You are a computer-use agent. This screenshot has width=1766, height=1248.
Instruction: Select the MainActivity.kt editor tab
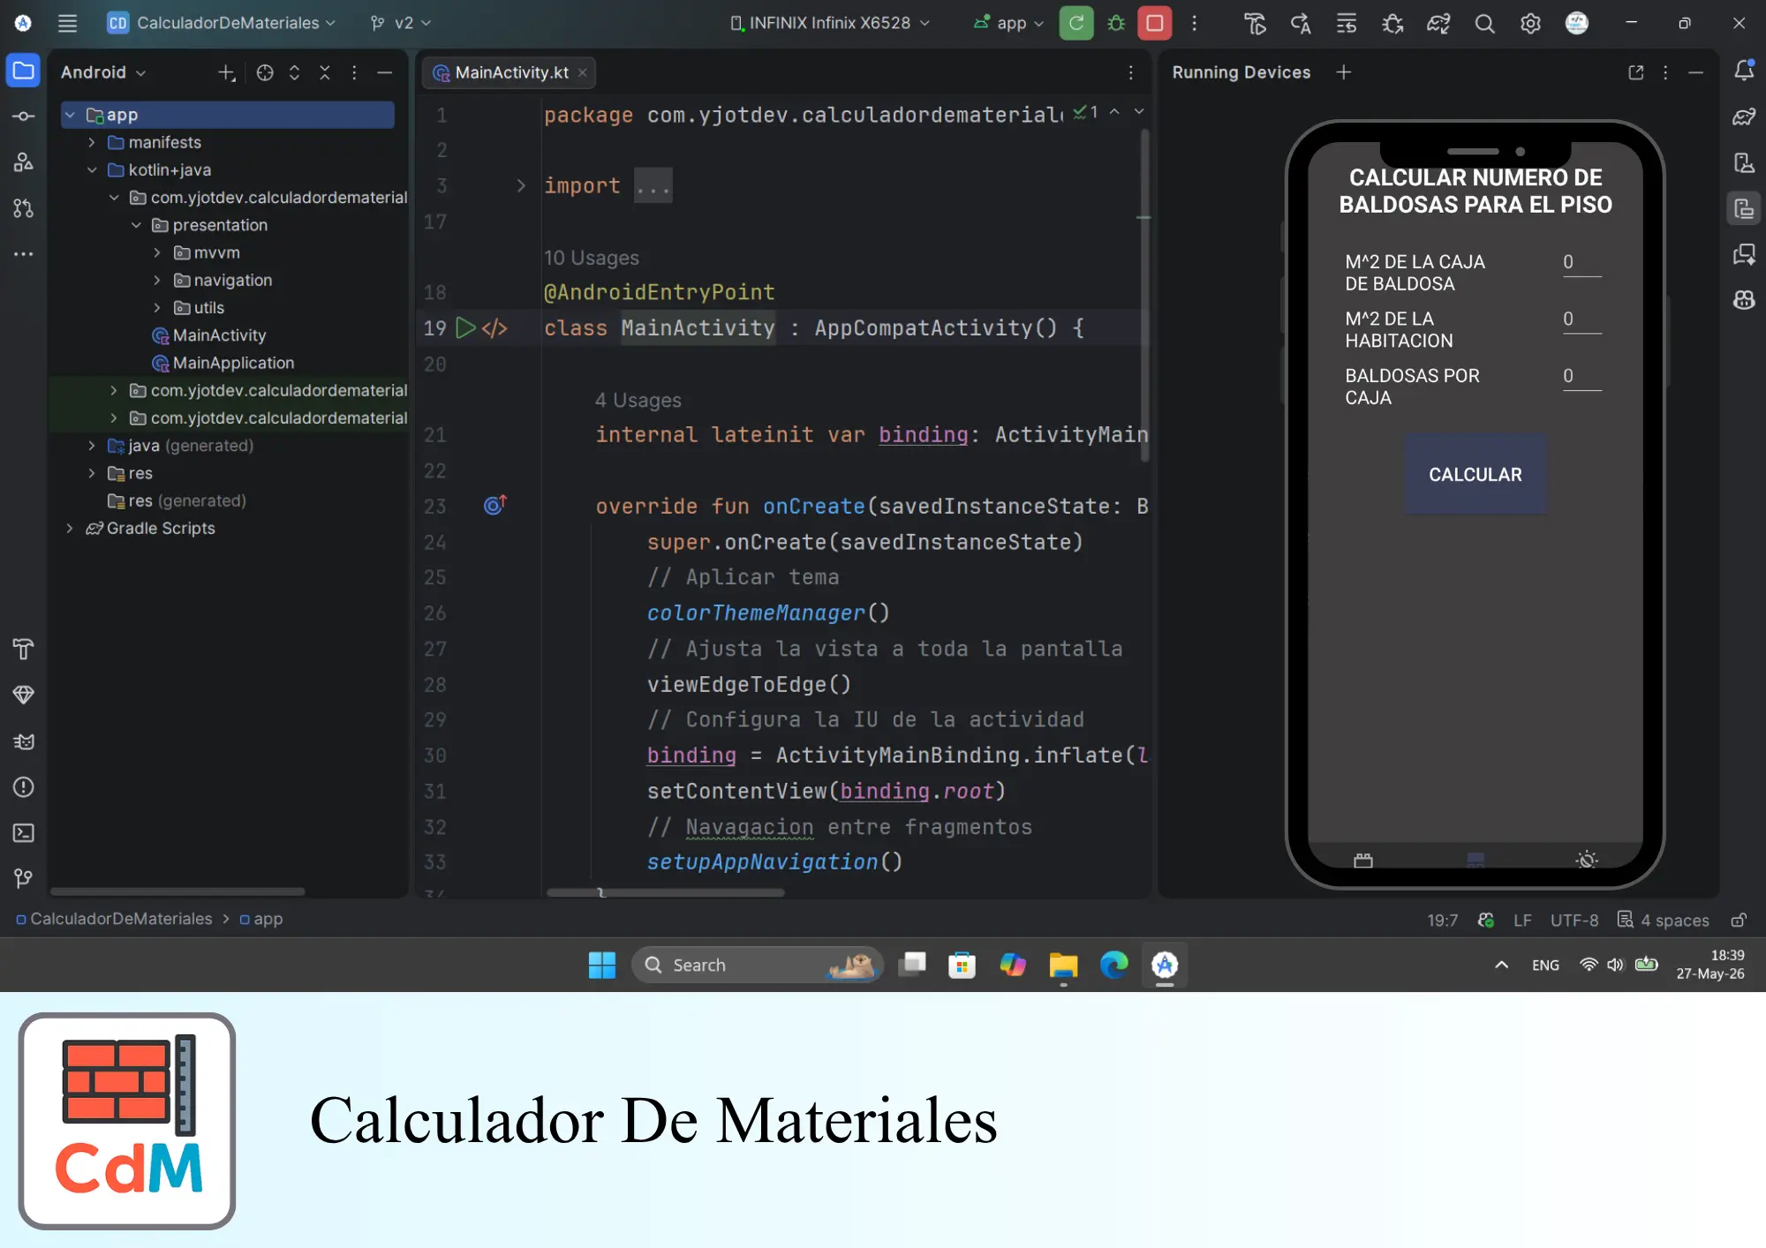[x=509, y=72]
